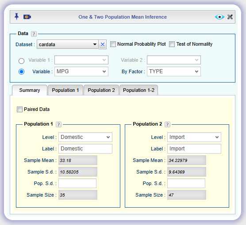The height and width of the screenshot is (225, 246).
Task: Edit the Population 1 Label field
Action: pyautogui.click(x=85, y=149)
